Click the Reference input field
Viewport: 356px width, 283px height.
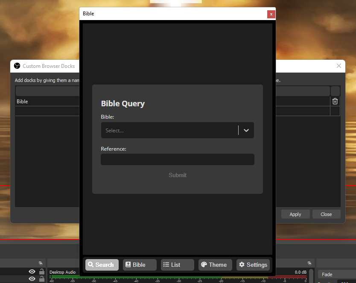click(177, 160)
